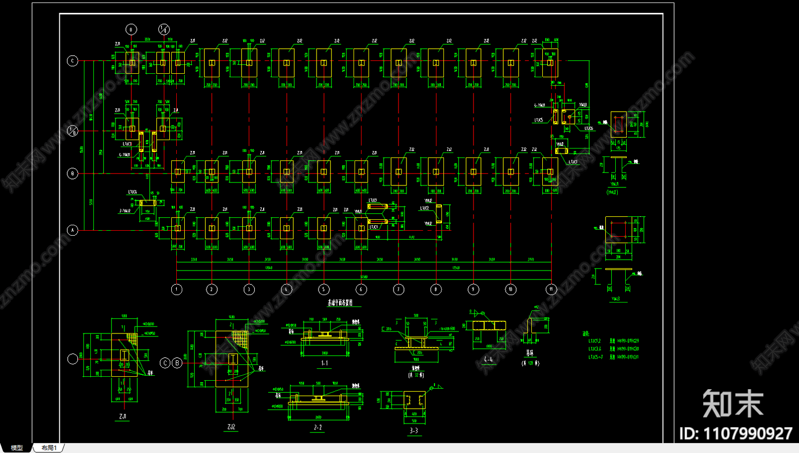The width and height of the screenshot is (799, 453).
Task: Click axis bubble A left of plan
Action: pyautogui.click(x=72, y=230)
